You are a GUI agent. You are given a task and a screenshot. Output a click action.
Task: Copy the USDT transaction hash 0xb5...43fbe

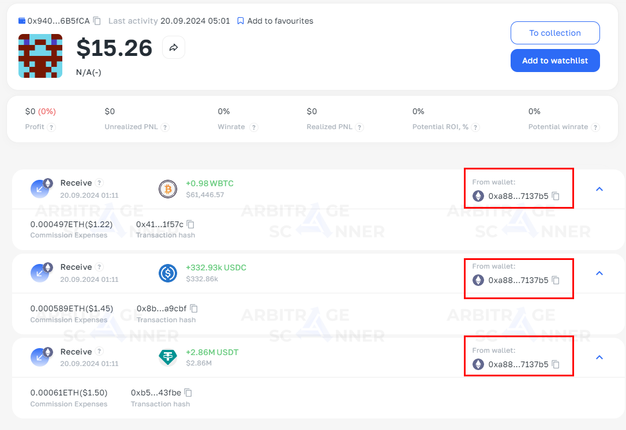[188, 393]
